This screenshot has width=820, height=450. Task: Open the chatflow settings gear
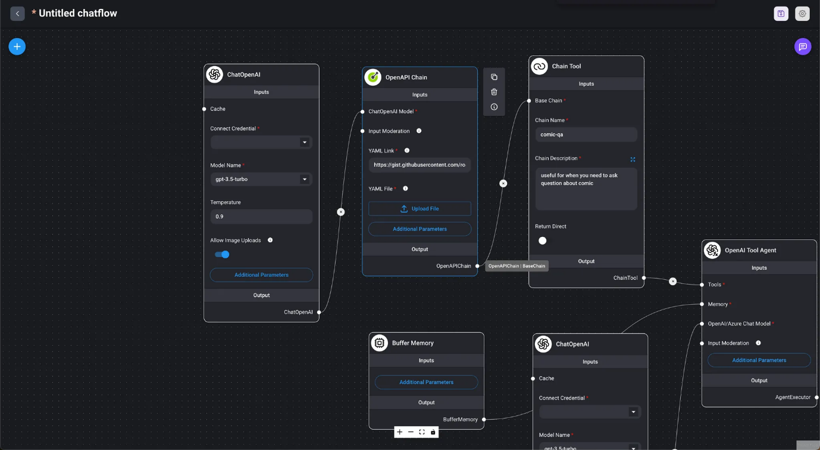tap(803, 14)
